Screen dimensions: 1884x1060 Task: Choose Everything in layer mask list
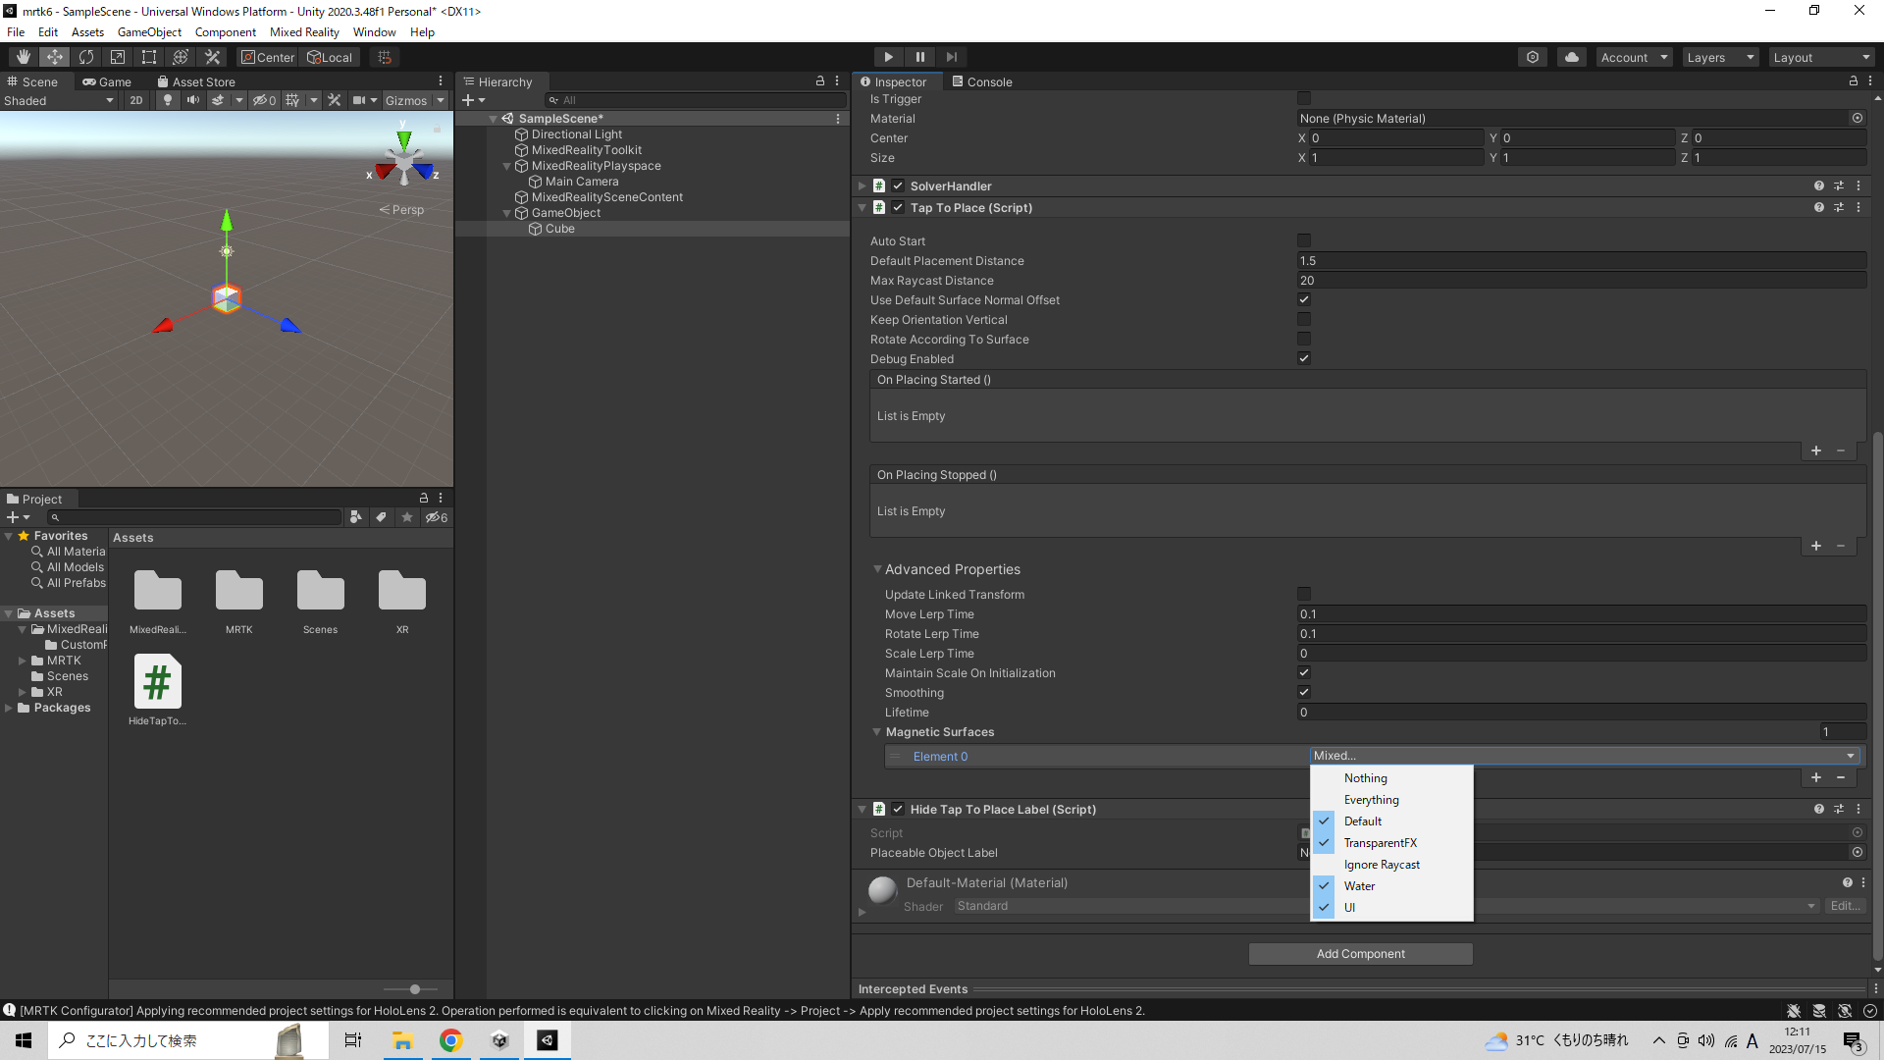[1391, 799]
